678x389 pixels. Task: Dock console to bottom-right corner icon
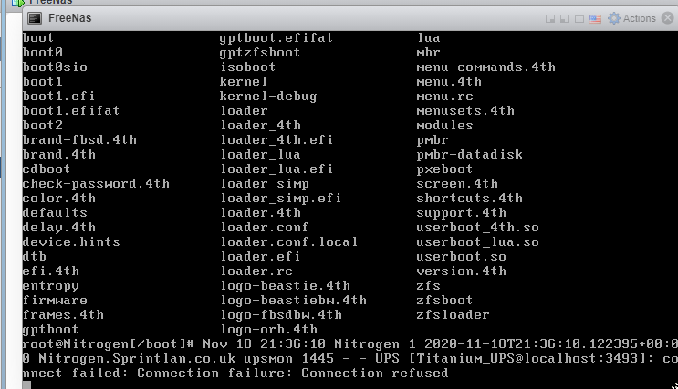pyautogui.click(x=550, y=18)
